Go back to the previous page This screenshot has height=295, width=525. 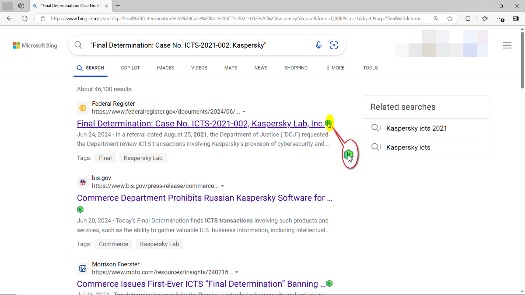point(10,18)
